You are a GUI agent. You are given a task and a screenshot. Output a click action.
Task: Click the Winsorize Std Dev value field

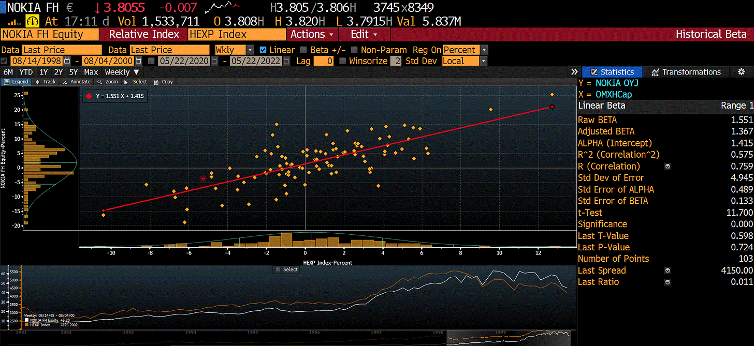point(396,61)
